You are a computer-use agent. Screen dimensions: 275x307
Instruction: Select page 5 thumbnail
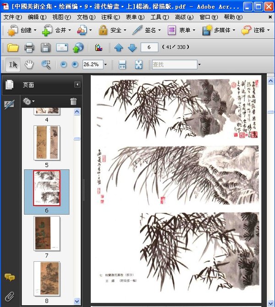[47, 143]
